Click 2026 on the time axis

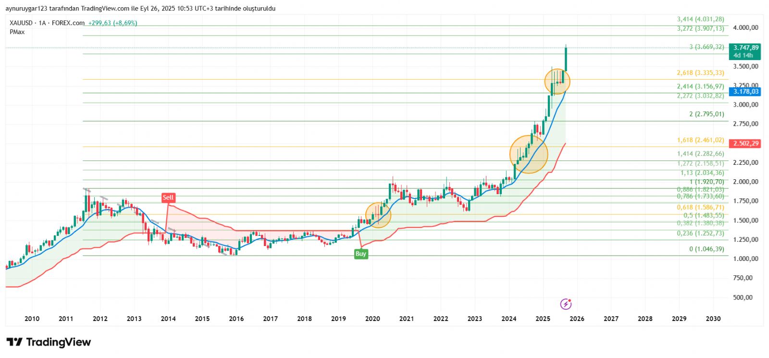(577, 319)
